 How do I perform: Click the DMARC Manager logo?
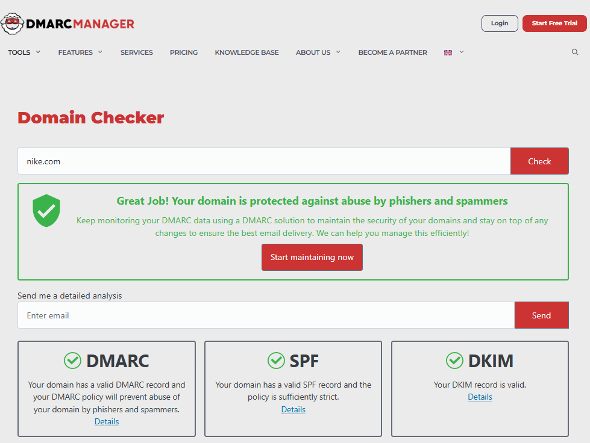click(x=67, y=23)
